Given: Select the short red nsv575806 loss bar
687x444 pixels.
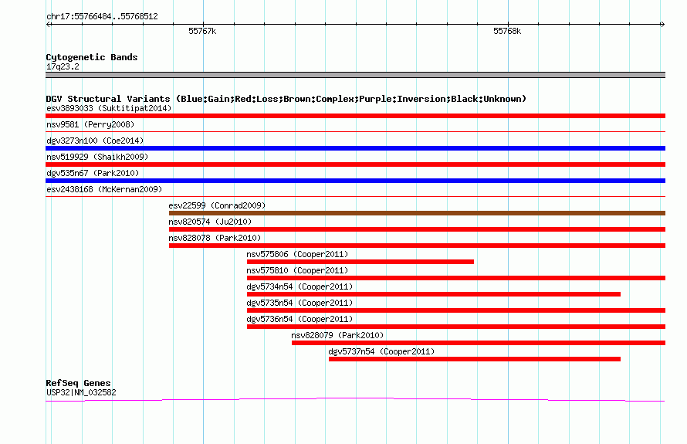Looking at the screenshot, I should [x=360, y=262].
